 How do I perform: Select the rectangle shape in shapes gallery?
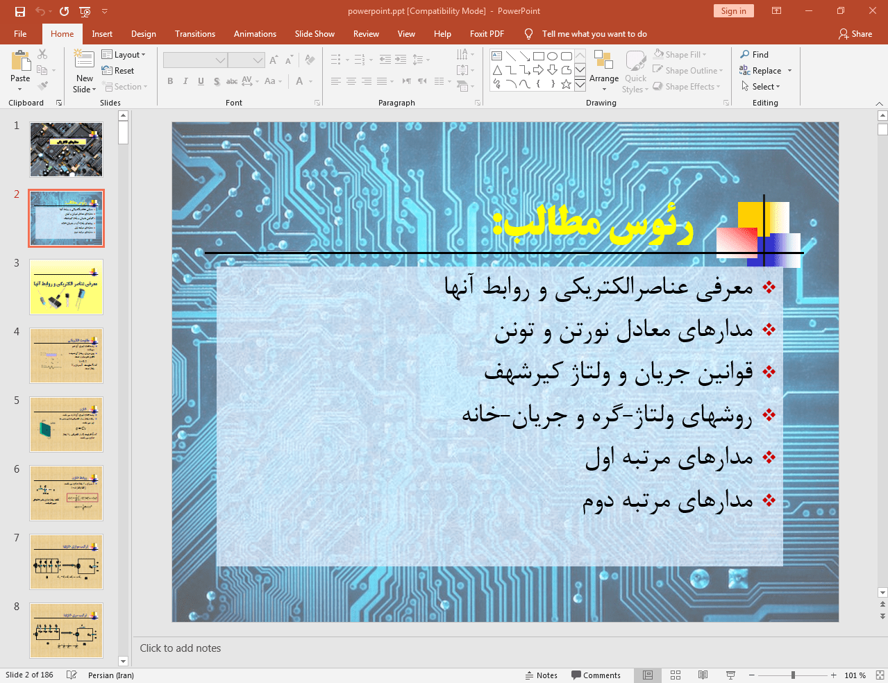[538, 56]
